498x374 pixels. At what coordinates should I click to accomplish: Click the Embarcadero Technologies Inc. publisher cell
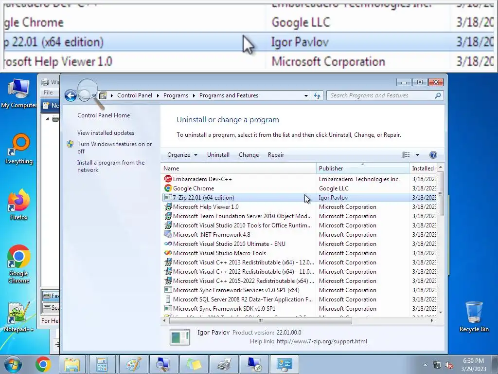[359, 179]
